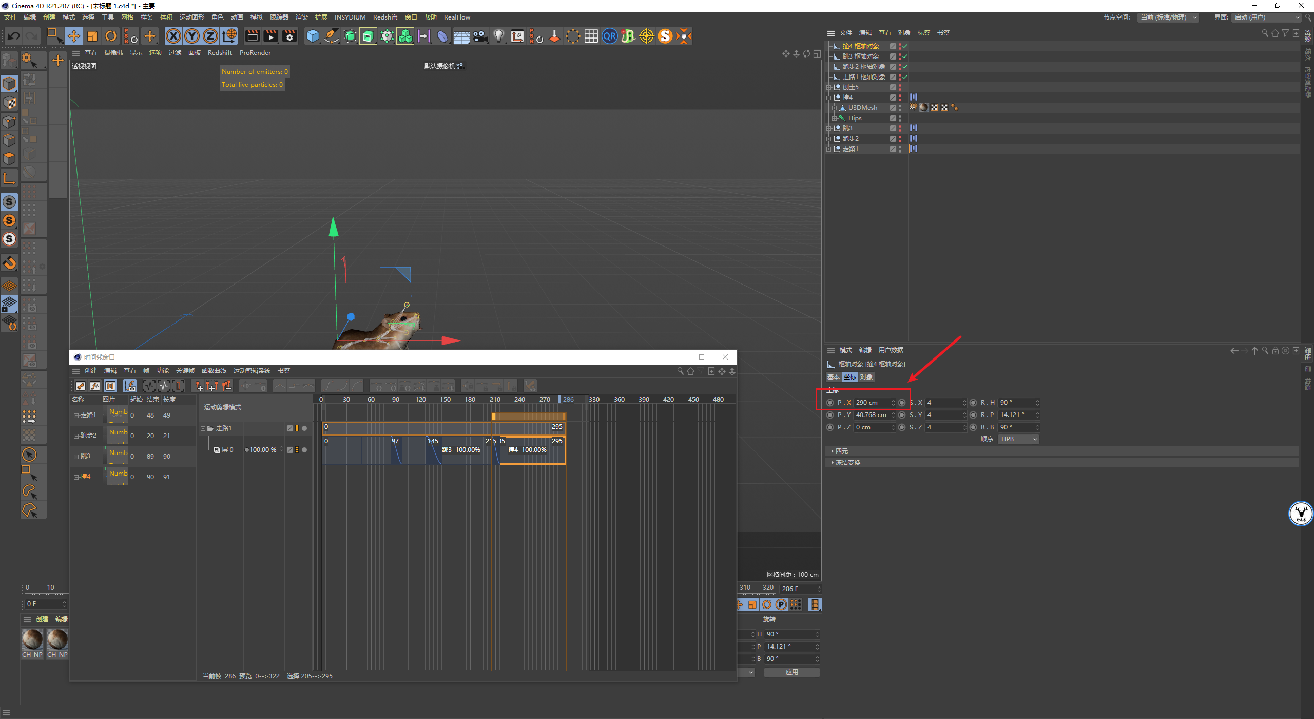Select the Rotate tool icon
Image resolution: width=1314 pixels, height=719 pixels.
(111, 36)
